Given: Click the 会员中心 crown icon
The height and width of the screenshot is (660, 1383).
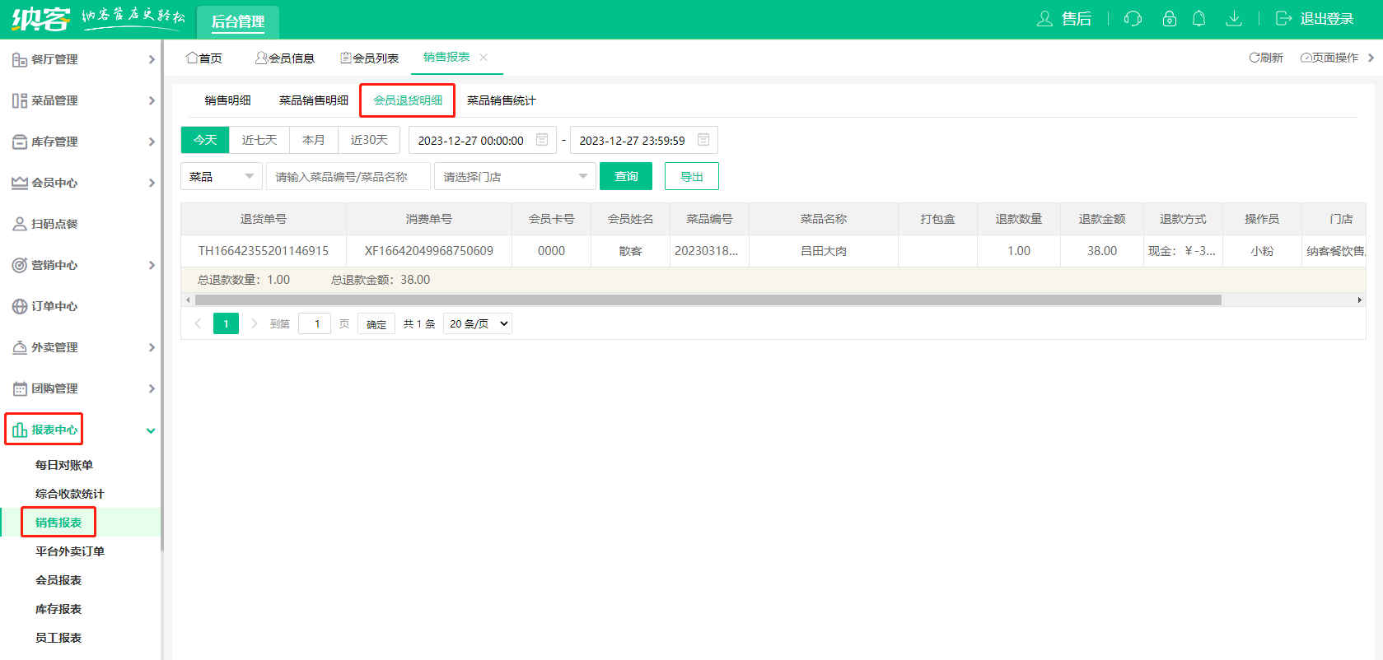Looking at the screenshot, I should coord(20,183).
